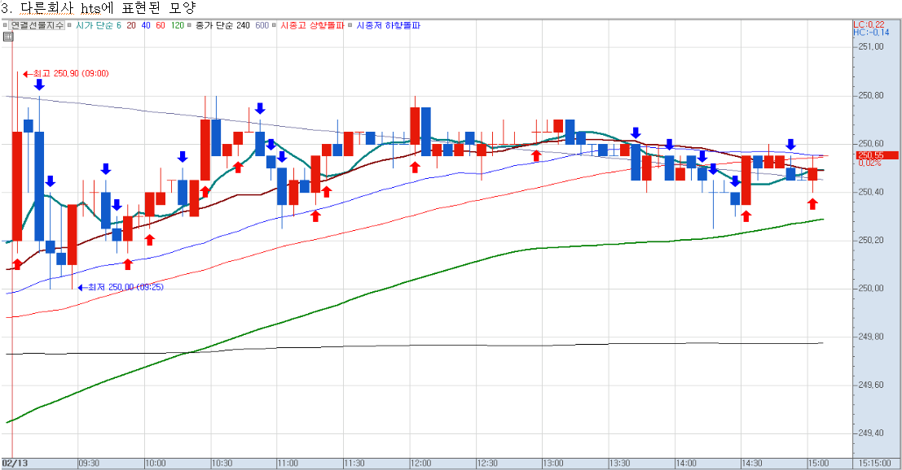902x470 pixels.
Task: Click the blue down arrow below 최고 label
Action: click(x=39, y=85)
